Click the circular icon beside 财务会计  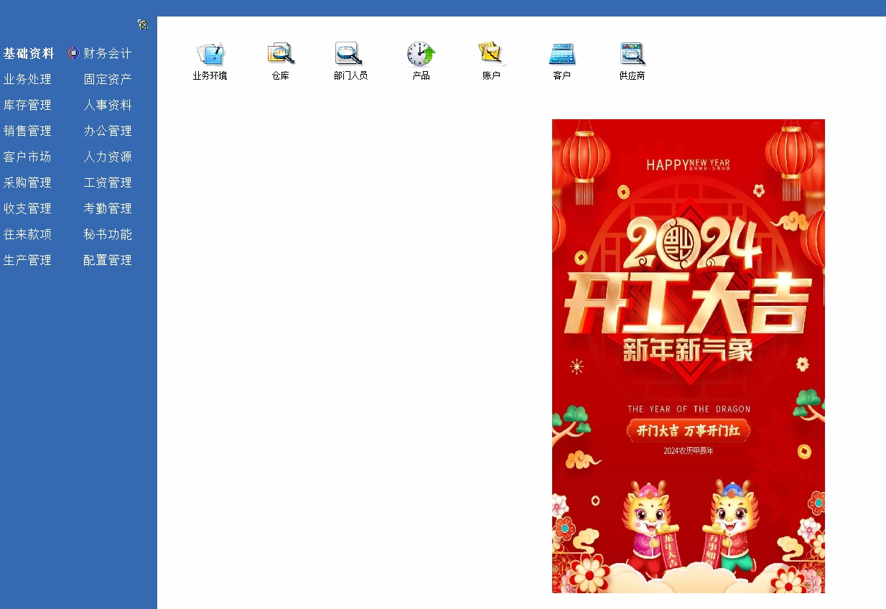[x=73, y=53]
